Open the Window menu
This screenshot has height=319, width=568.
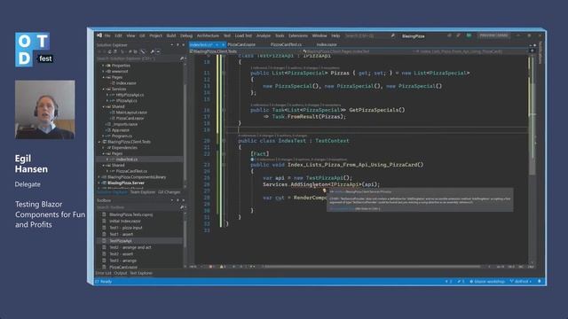319,35
